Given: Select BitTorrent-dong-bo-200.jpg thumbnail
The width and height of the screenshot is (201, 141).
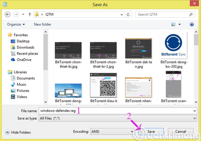Looking at the screenshot, I should pos(173,45).
